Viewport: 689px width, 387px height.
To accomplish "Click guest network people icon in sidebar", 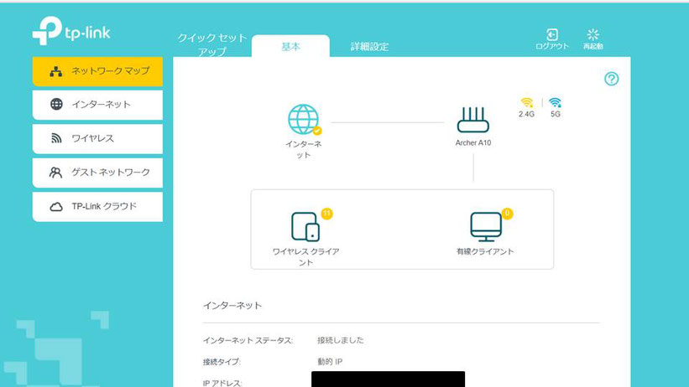I will pos(55,173).
